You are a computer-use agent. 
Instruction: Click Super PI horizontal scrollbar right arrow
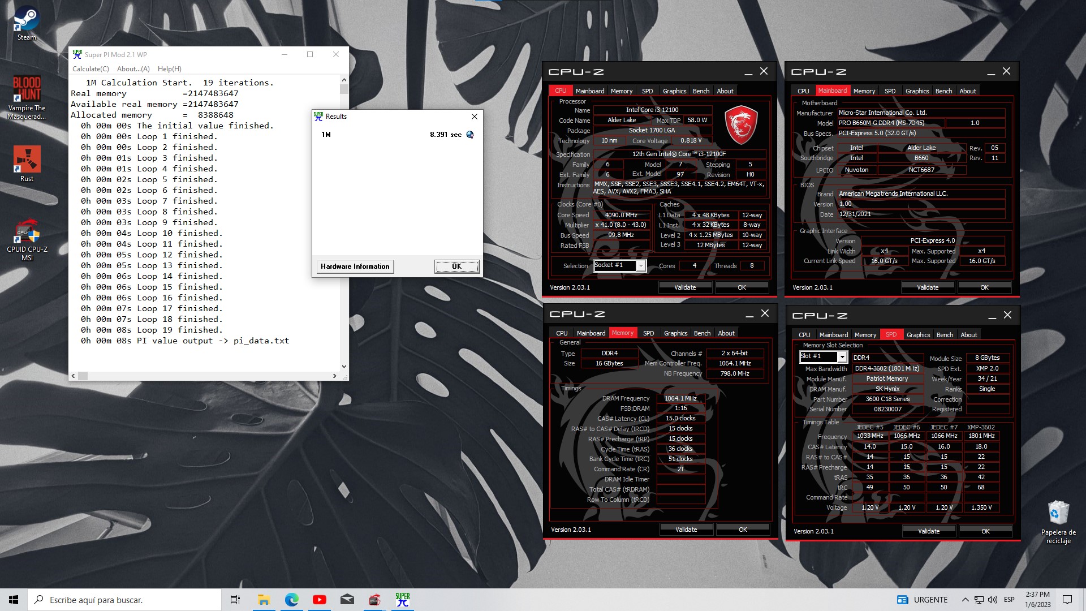(x=334, y=376)
